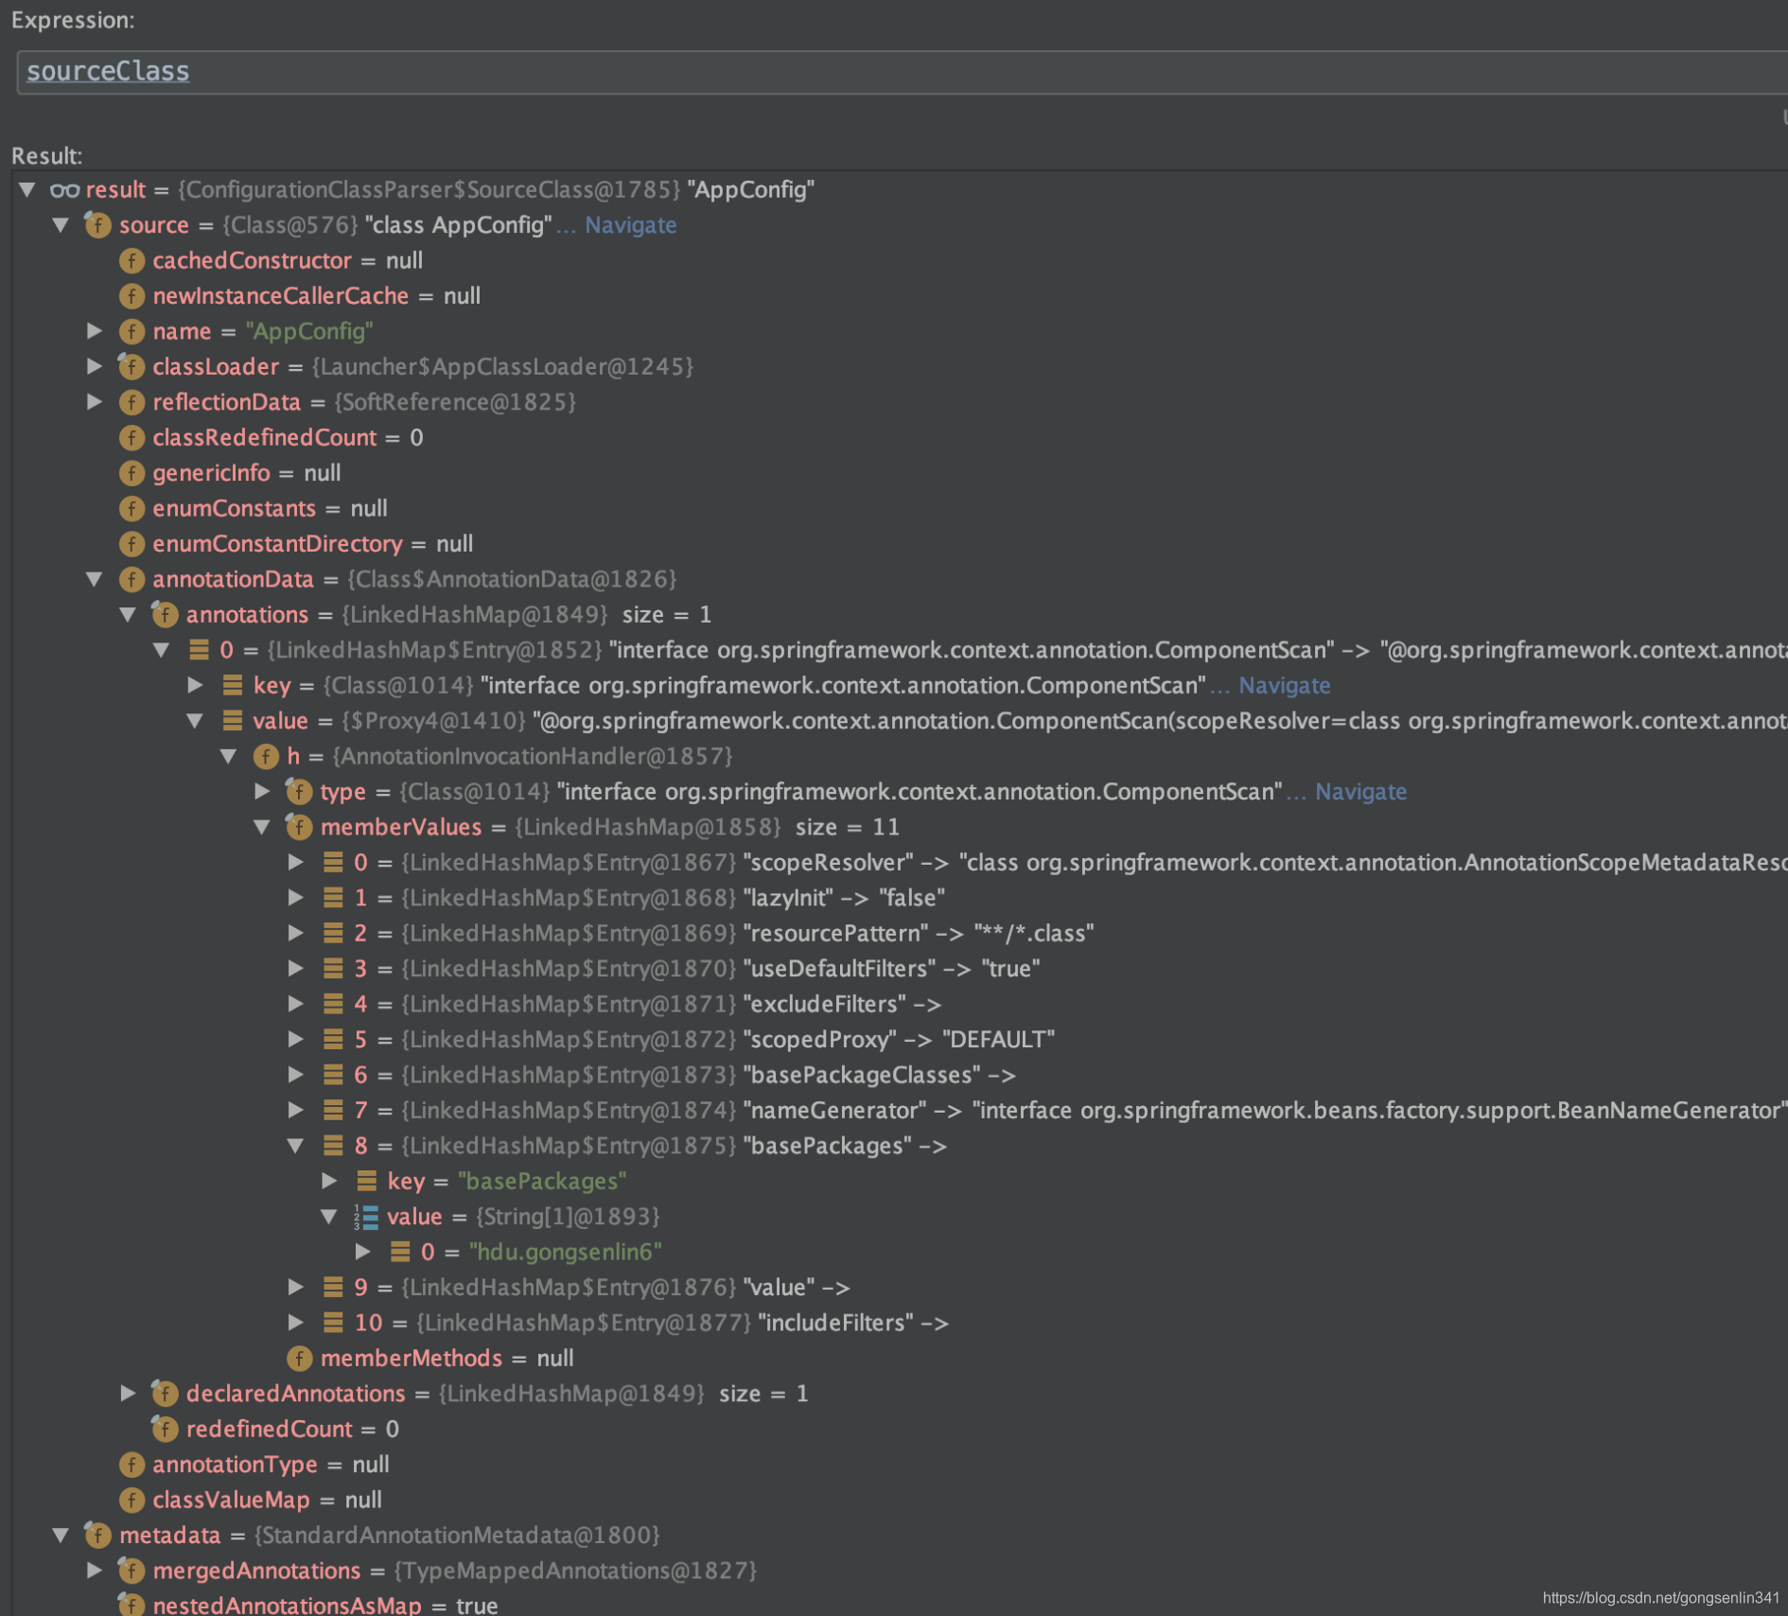Viewport: 1788px width, 1616px height.
Task: Click the field icon of genericInfo
Action: pyautogui.click(x=131, y=473)
